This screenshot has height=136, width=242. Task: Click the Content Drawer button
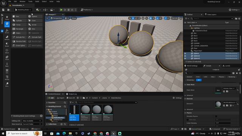[x=8, y=129]
